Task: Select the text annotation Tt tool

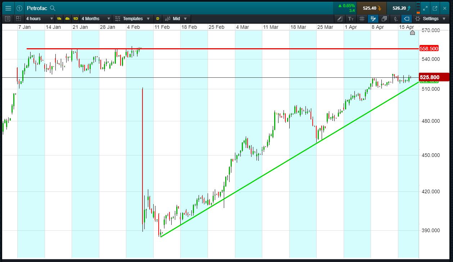Action: [351, 19]
